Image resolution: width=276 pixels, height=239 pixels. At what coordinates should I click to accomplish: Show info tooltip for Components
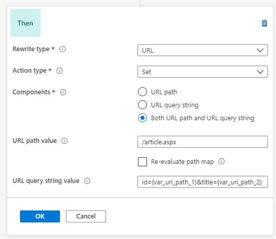[63, 92]
